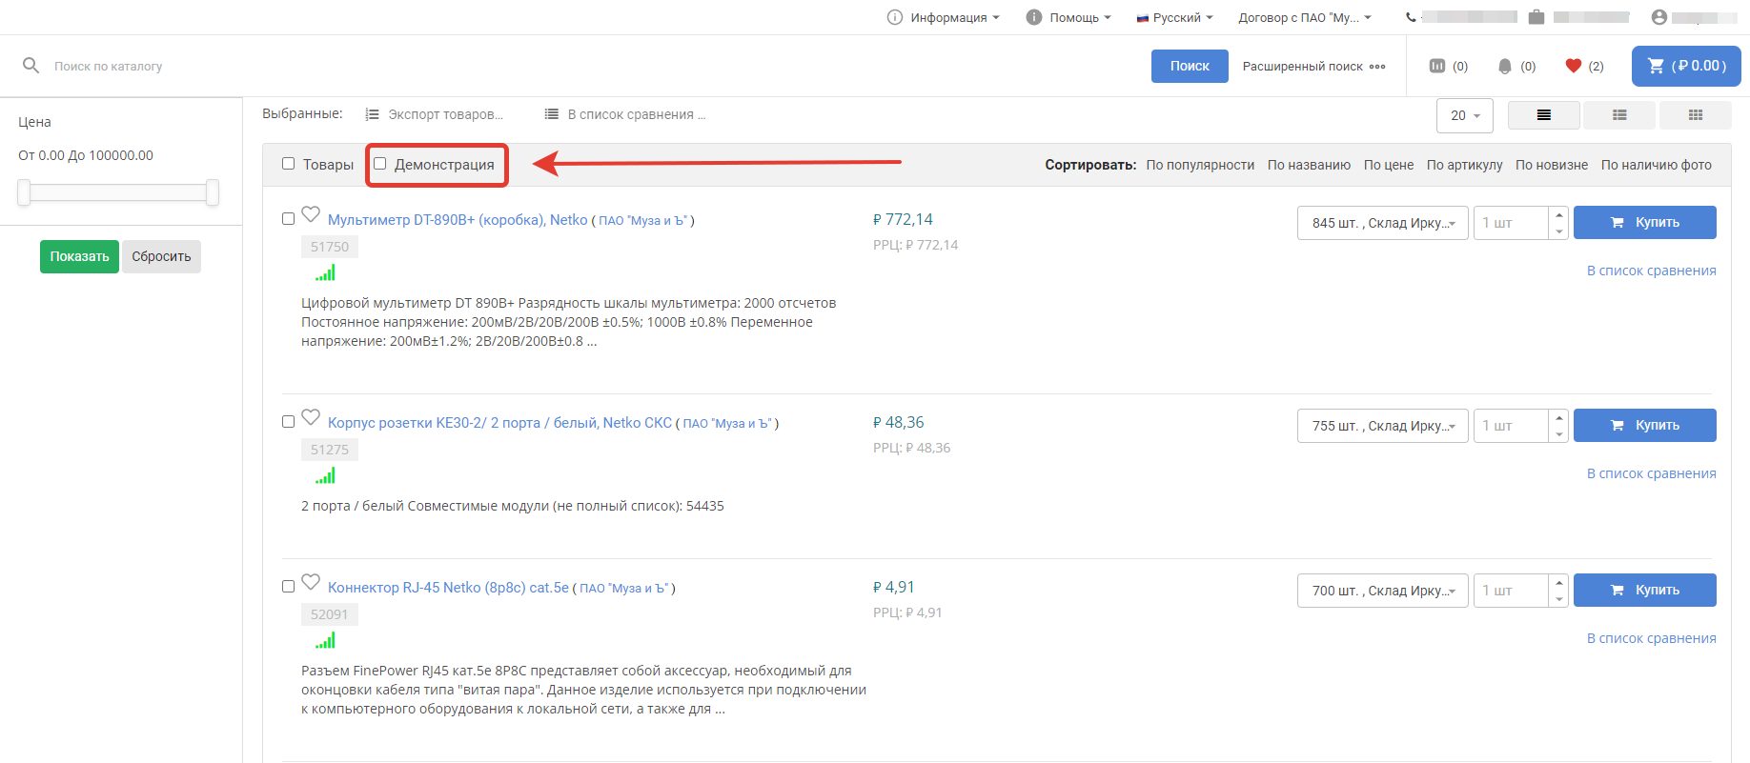Buy the Корпус розетки KE30-2 with Купить
Screen dimensions: 1750x763
coord(1644,425)
